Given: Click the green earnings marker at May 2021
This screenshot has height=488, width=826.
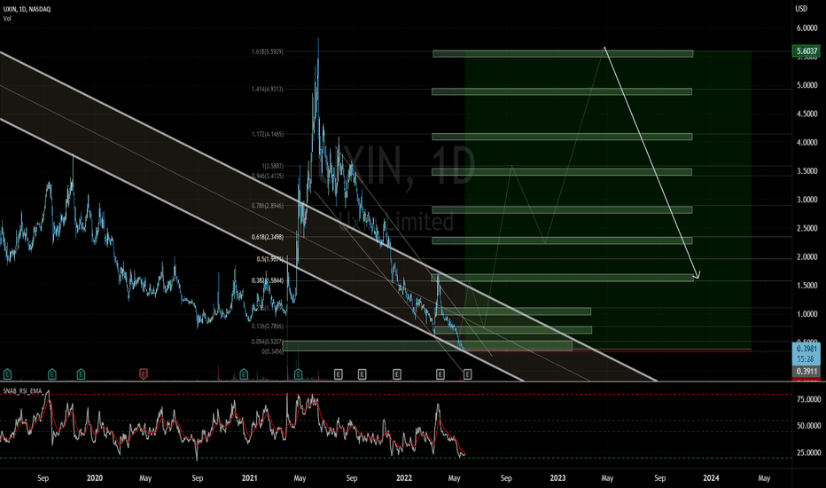Looking at the screenshot, I should coord(298,374).
